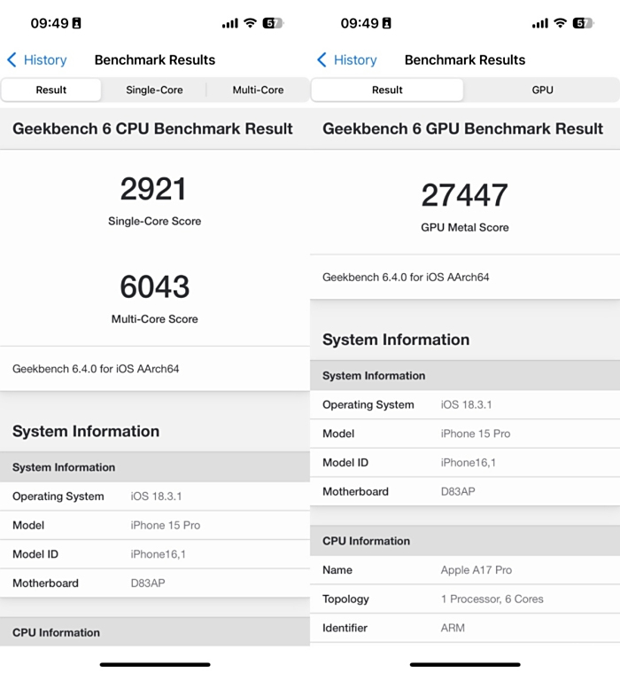Tap the 6043 multi-core score
Image resolution: width=620 pixels, height=673 pixels.
click(154, 286)
